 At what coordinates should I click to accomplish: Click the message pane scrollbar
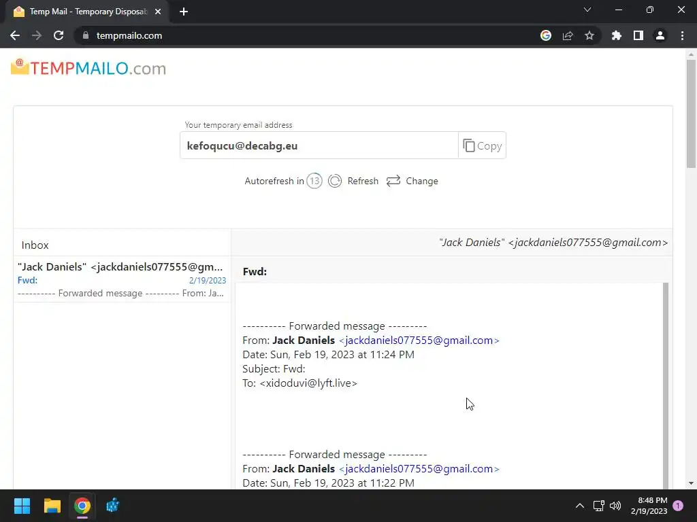(666, 385)
